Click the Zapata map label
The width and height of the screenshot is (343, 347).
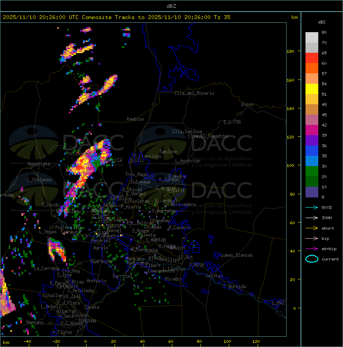[92, 307]
